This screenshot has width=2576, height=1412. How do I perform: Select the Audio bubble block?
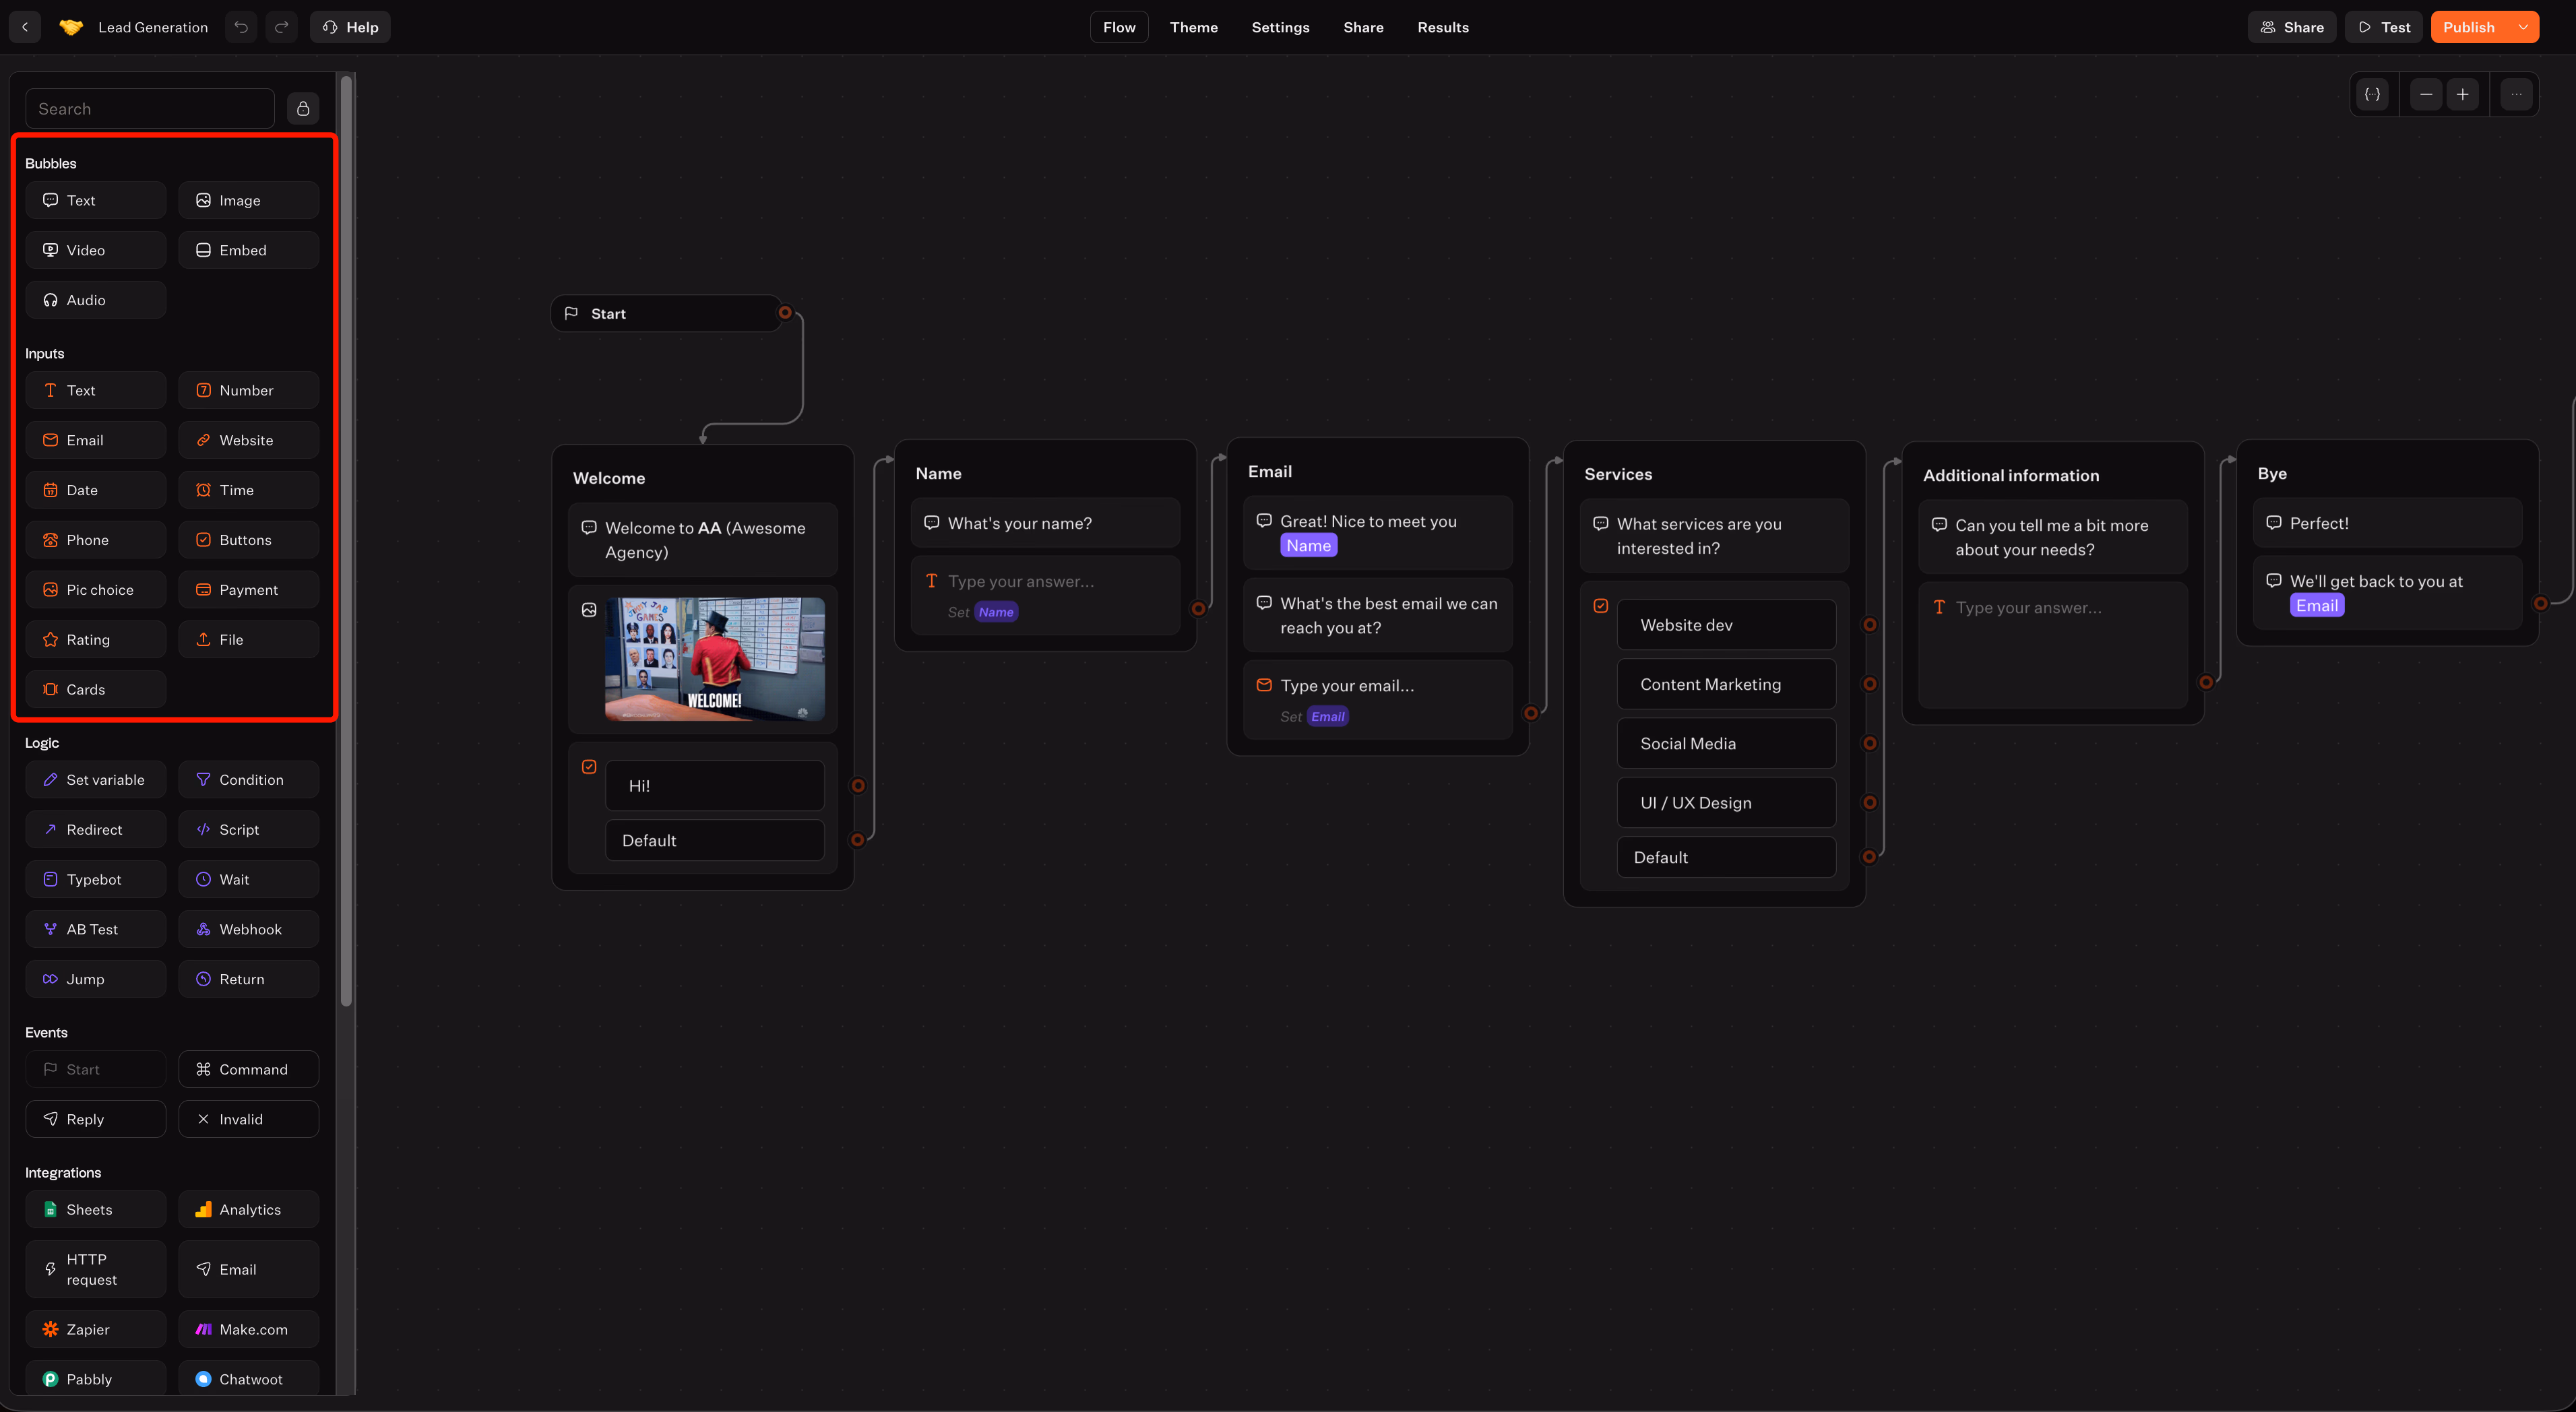tap(96, 300)
